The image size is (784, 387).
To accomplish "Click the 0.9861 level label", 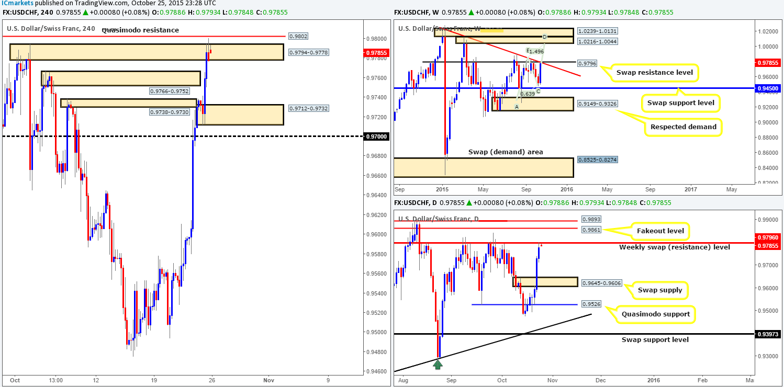I will point(592,229).
